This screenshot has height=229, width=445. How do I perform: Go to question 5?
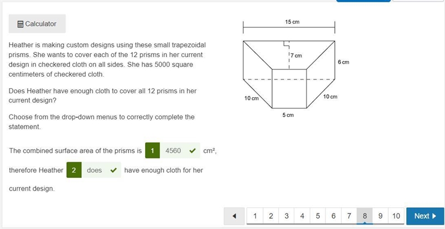tap(318, 216)
